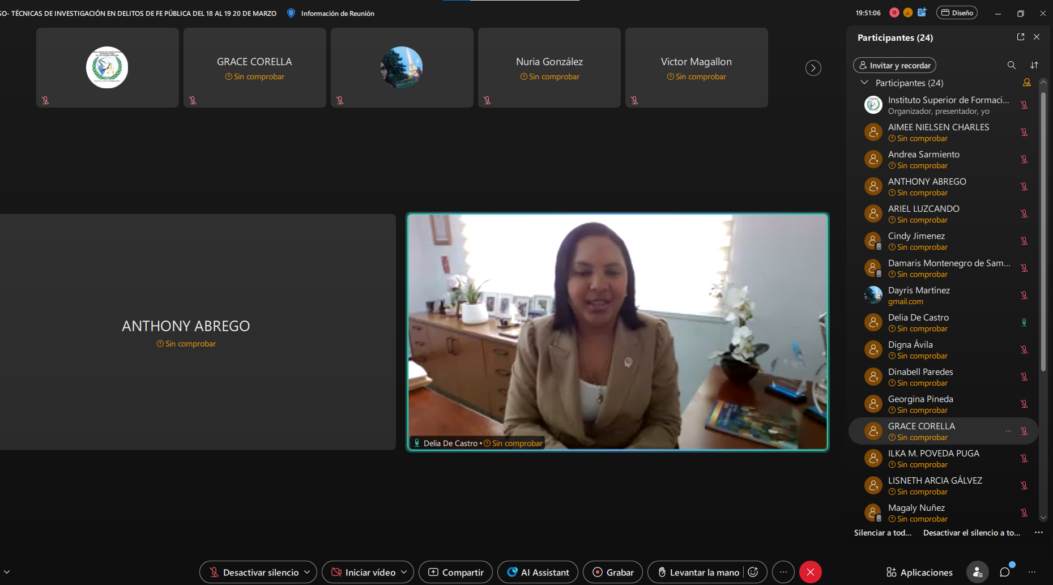
Task: Collapse the Participantes (24) list
Action: 864,83
